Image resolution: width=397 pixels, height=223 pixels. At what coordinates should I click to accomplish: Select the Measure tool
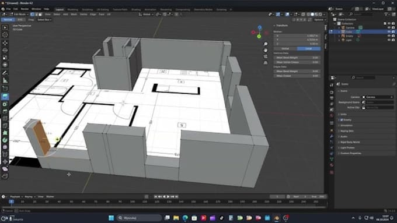click(5, 80)
